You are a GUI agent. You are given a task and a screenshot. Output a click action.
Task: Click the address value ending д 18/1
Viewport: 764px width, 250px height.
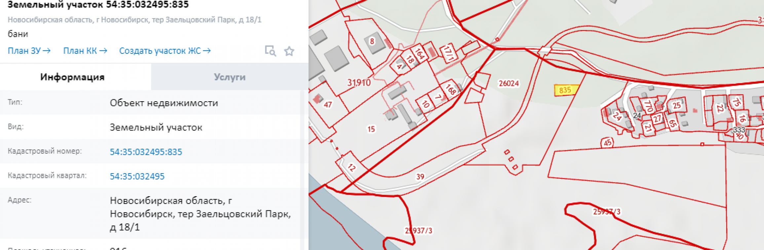click(200, 214)
